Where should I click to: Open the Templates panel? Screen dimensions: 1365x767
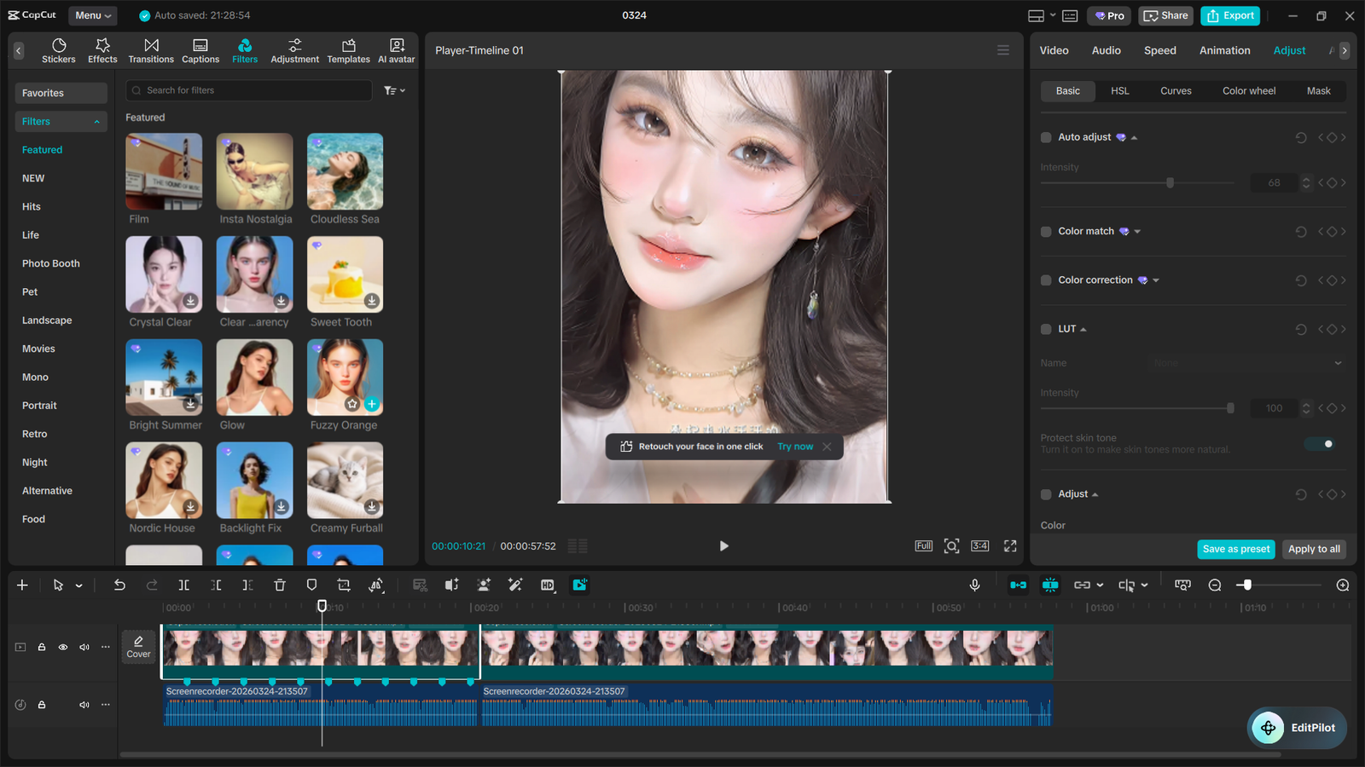click(348, 49)
